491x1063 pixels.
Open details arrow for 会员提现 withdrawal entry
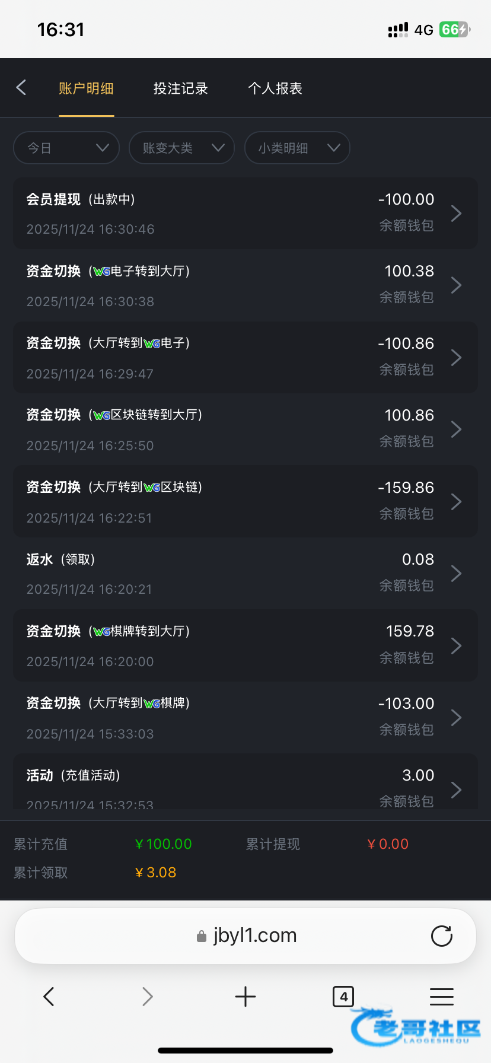456,214
